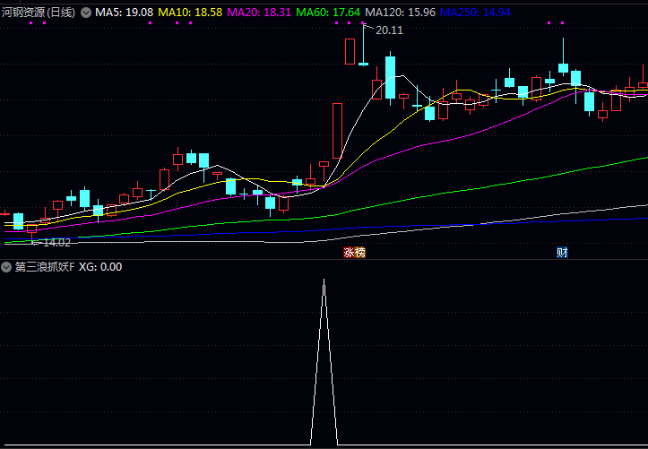This screenshot has width=648, height=449.
Task: Click the rightmost magenta dot marker at top
Action: [x=562, y=23]
